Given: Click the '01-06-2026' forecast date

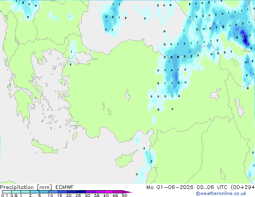Looking at the screenshot, I should click(x=175, y=187).
